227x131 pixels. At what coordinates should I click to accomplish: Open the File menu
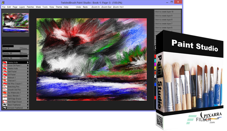click(x=4, y=7)
